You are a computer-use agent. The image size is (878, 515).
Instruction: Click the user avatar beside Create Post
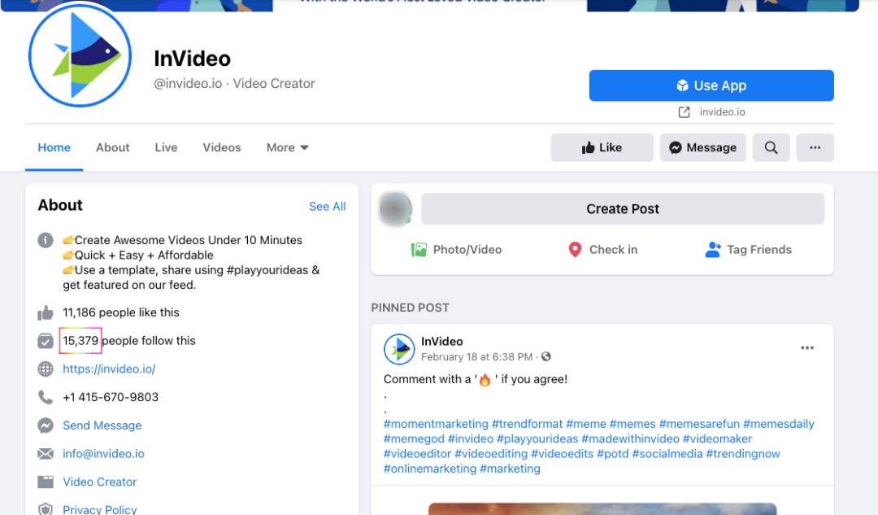coord(396,209)
